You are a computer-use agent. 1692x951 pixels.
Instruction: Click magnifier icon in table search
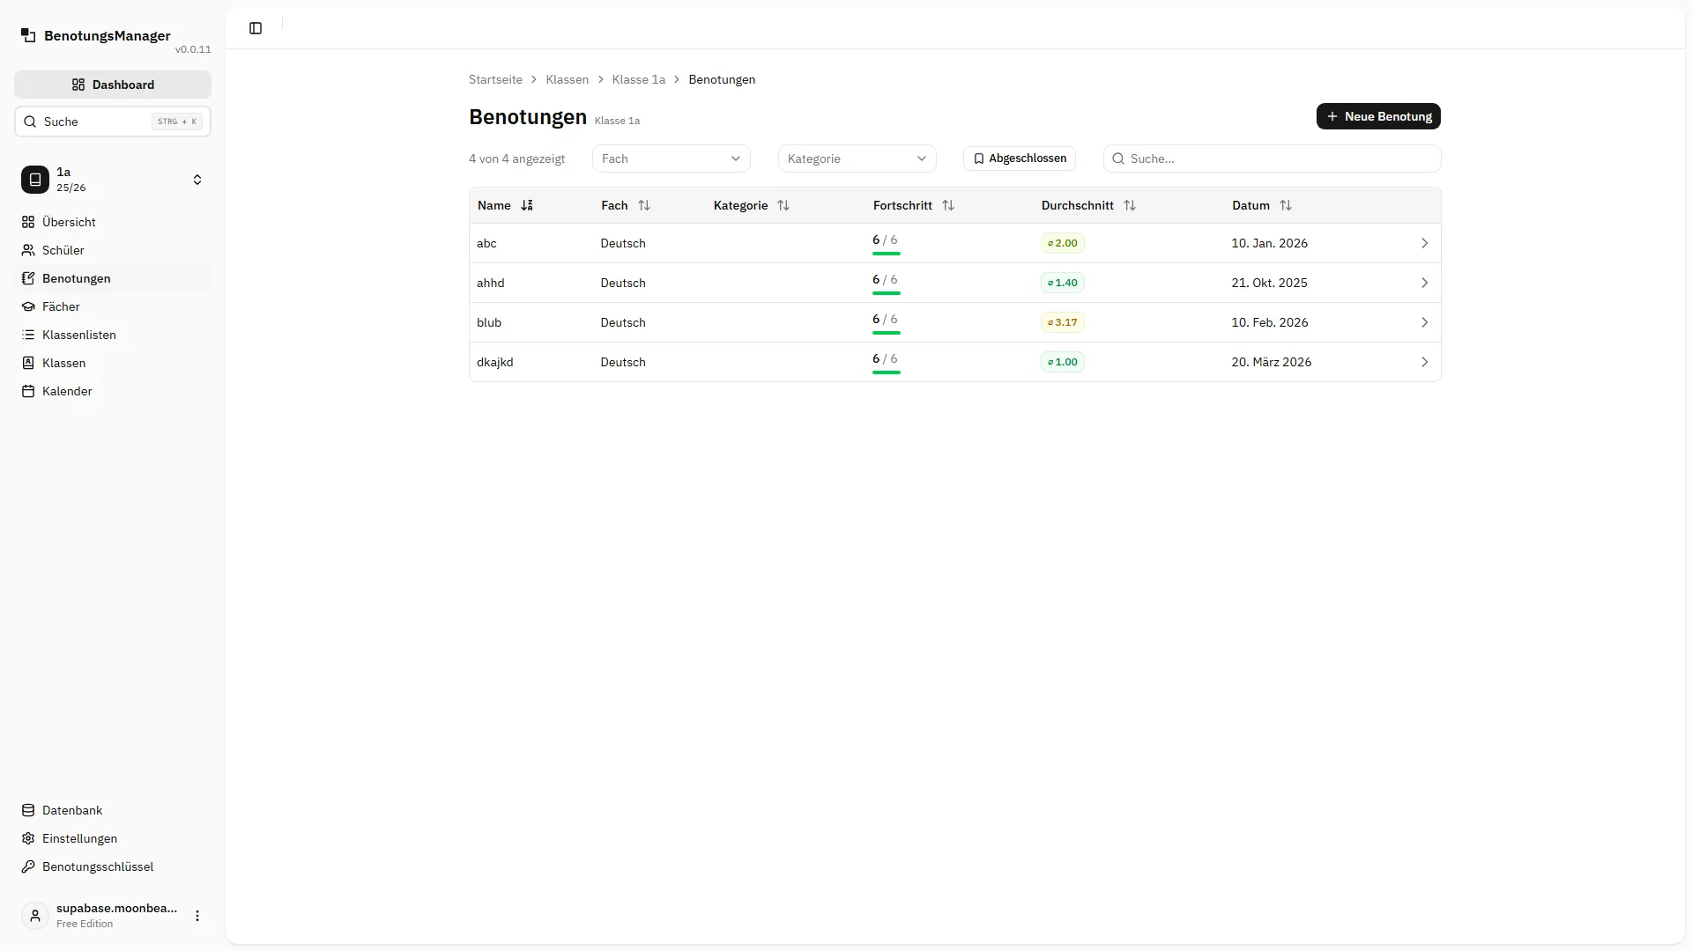pos(1118,158)
